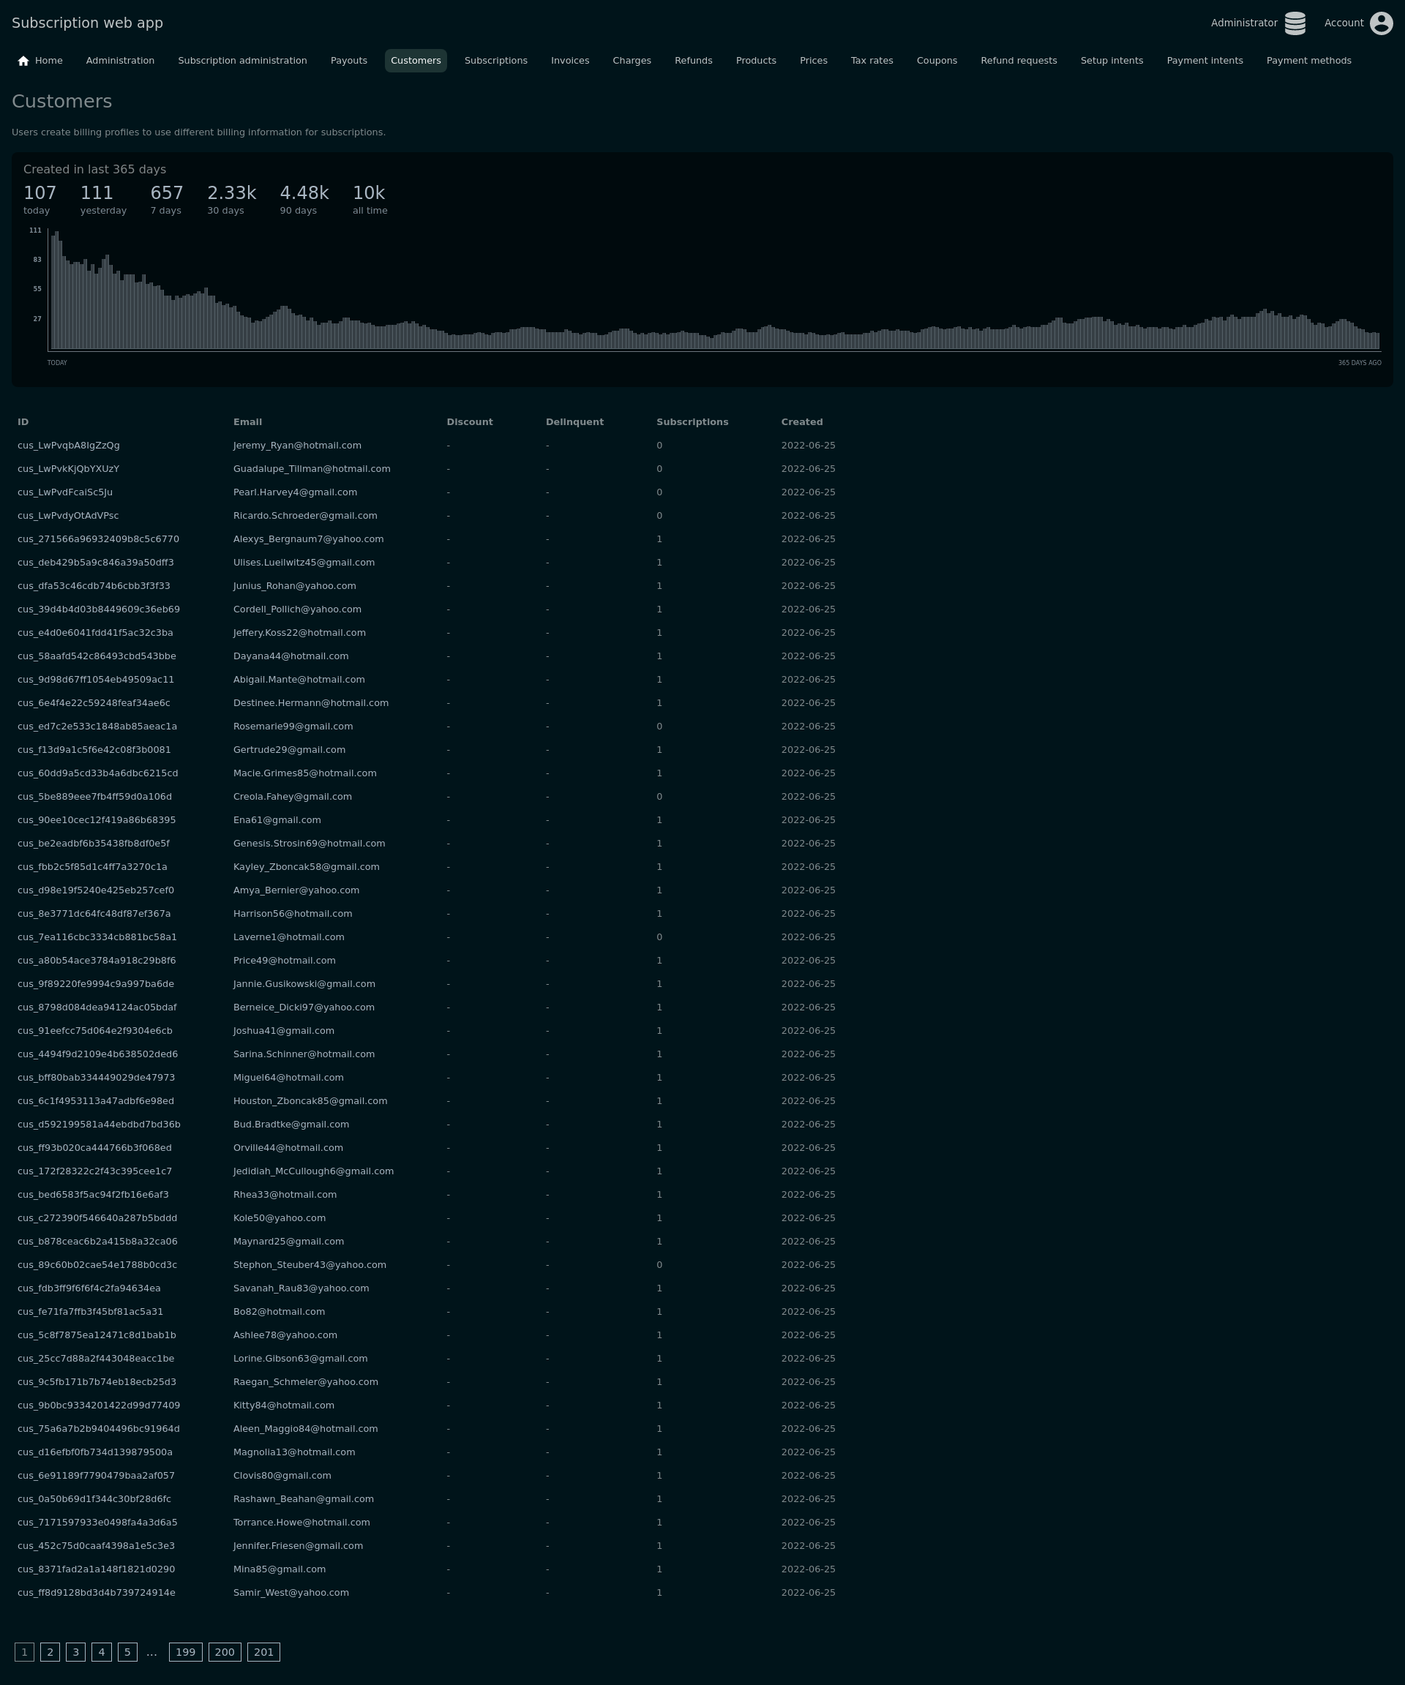
Task: Open the Account avatar icon
Action: point(1381,23)
